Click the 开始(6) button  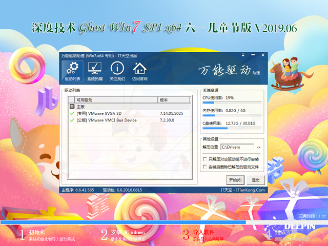click(235, 180)
